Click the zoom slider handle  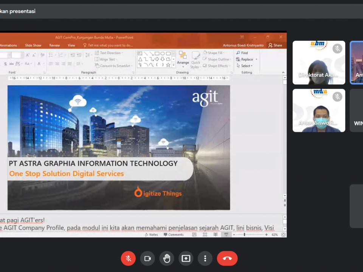click(x=244, y=235)
